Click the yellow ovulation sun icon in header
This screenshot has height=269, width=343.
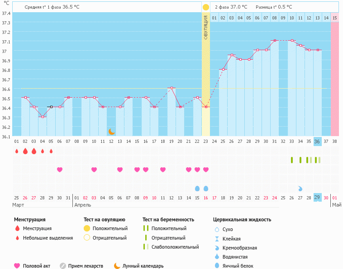point(206,7)
